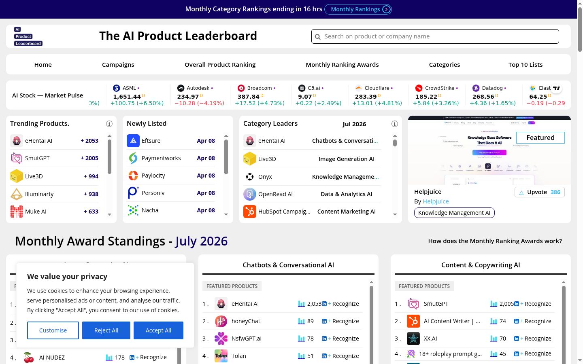This screenshot has height=364, width=583.
Task: Accept All cookies
Action: pos(158,330)
